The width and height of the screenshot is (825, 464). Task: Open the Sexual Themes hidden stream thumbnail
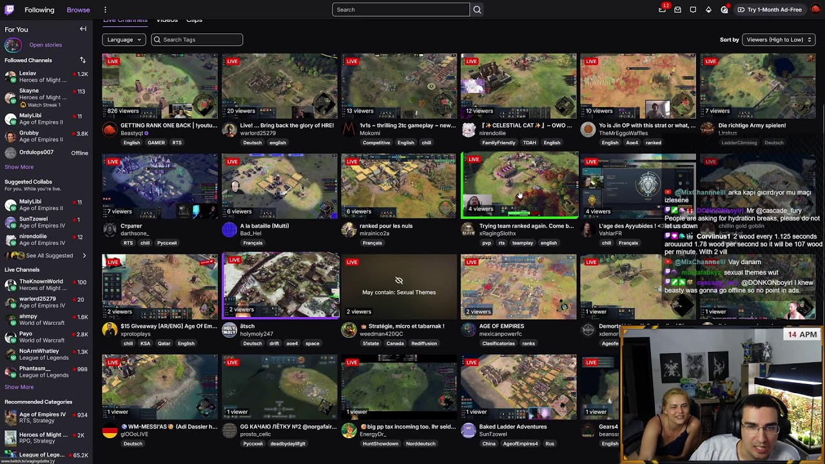click(x=399, y=286)
